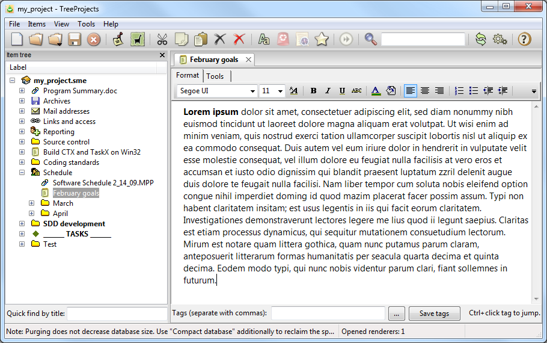
Task: Open the help question mark icon
Action: click(x=524, y=40)
